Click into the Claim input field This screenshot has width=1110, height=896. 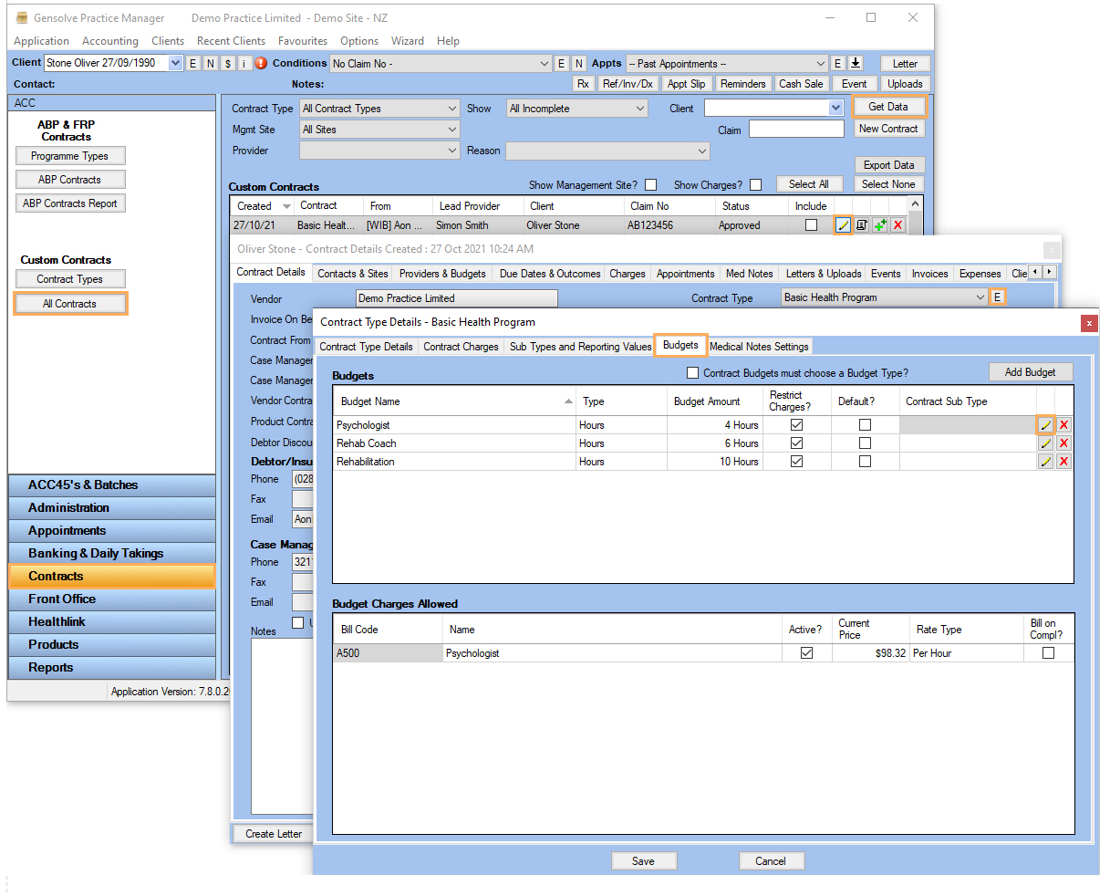[x=796, y=130]
